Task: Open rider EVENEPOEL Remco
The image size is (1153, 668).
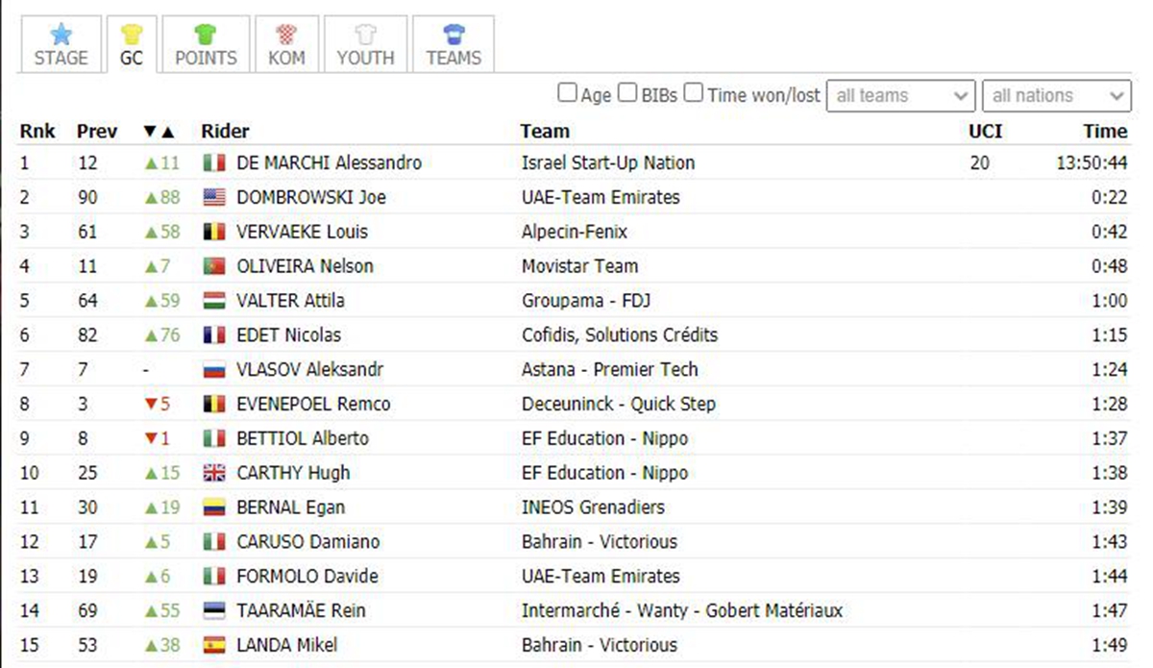Action: click(313, 404)
